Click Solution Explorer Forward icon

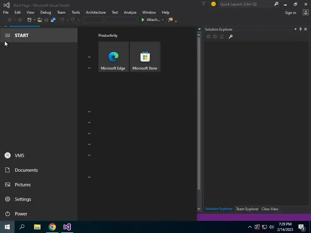(215, 36)
